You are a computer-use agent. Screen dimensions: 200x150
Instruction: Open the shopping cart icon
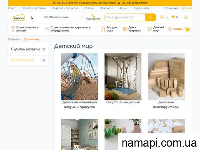187,29
